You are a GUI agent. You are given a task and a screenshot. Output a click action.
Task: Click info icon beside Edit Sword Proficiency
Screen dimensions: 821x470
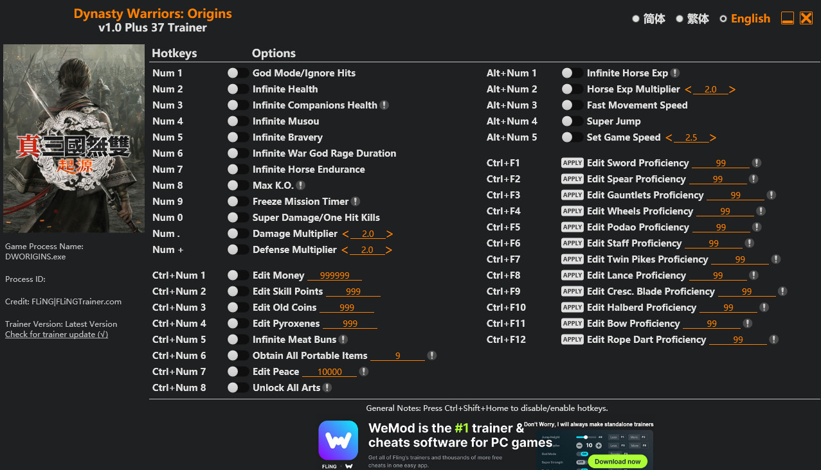click(757, 163)
